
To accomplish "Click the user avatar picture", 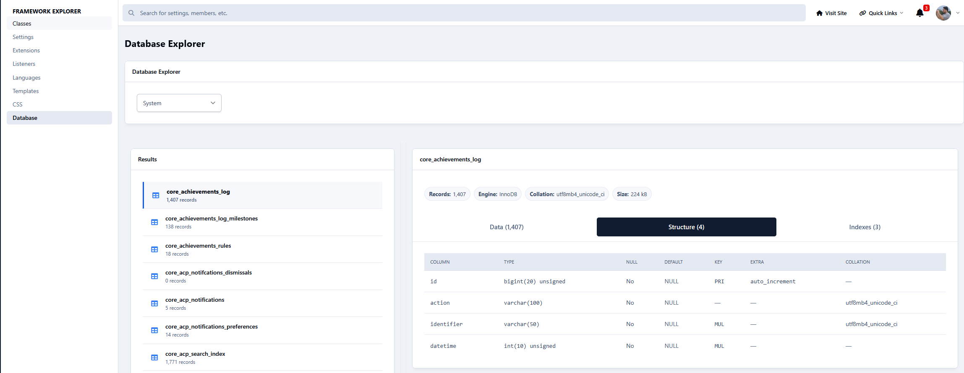I will click(x=943, y=13).
